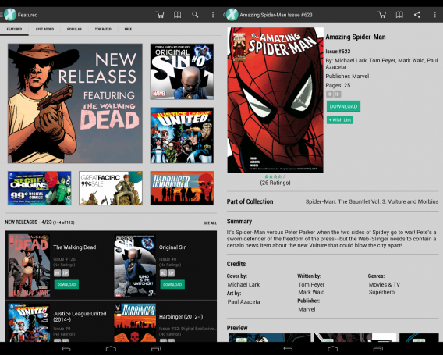Tap Original Sin cover in new releases
Viewport: 443px width, 356px height.
click(x=135, y=265)
